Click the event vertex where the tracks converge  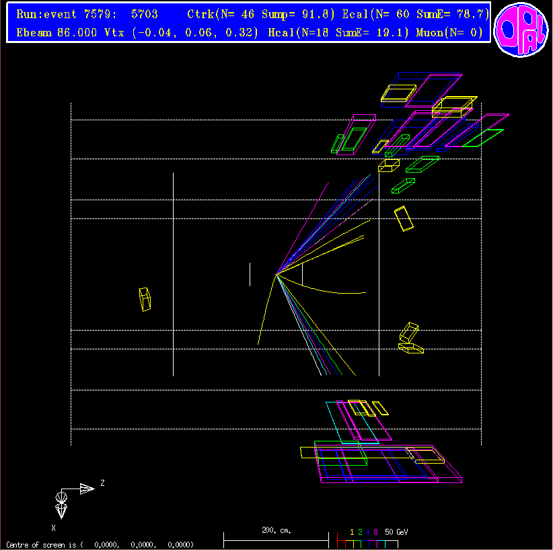click(x=276, y=274)
